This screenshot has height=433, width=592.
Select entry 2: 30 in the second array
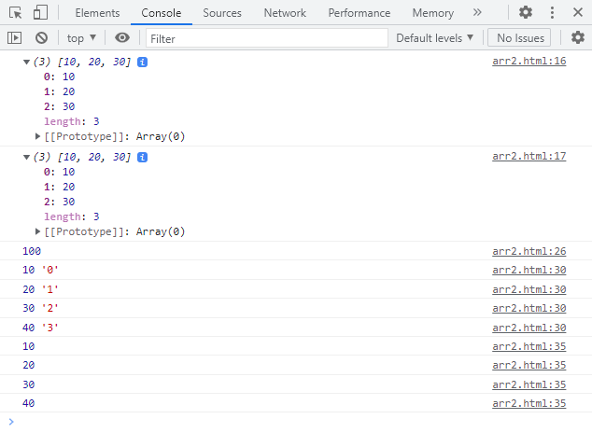point(59,202)
